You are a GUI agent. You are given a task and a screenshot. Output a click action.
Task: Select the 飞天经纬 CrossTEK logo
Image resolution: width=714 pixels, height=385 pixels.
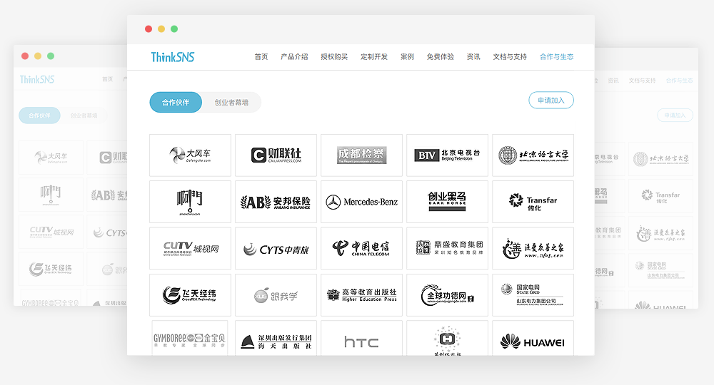(191, 295)
